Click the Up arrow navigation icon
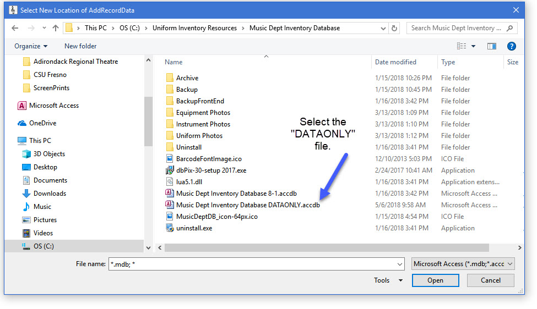537x309 pixels. pyautogui.click(x=56, y=28)
